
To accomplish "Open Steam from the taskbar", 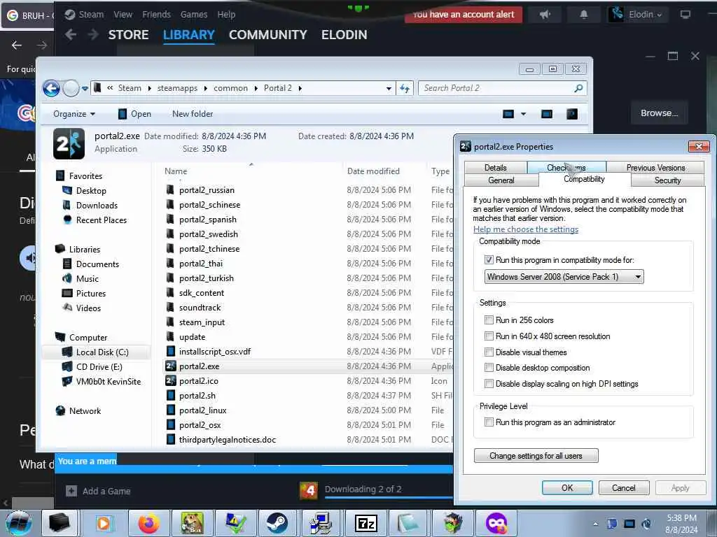I will tap(277, 523).
